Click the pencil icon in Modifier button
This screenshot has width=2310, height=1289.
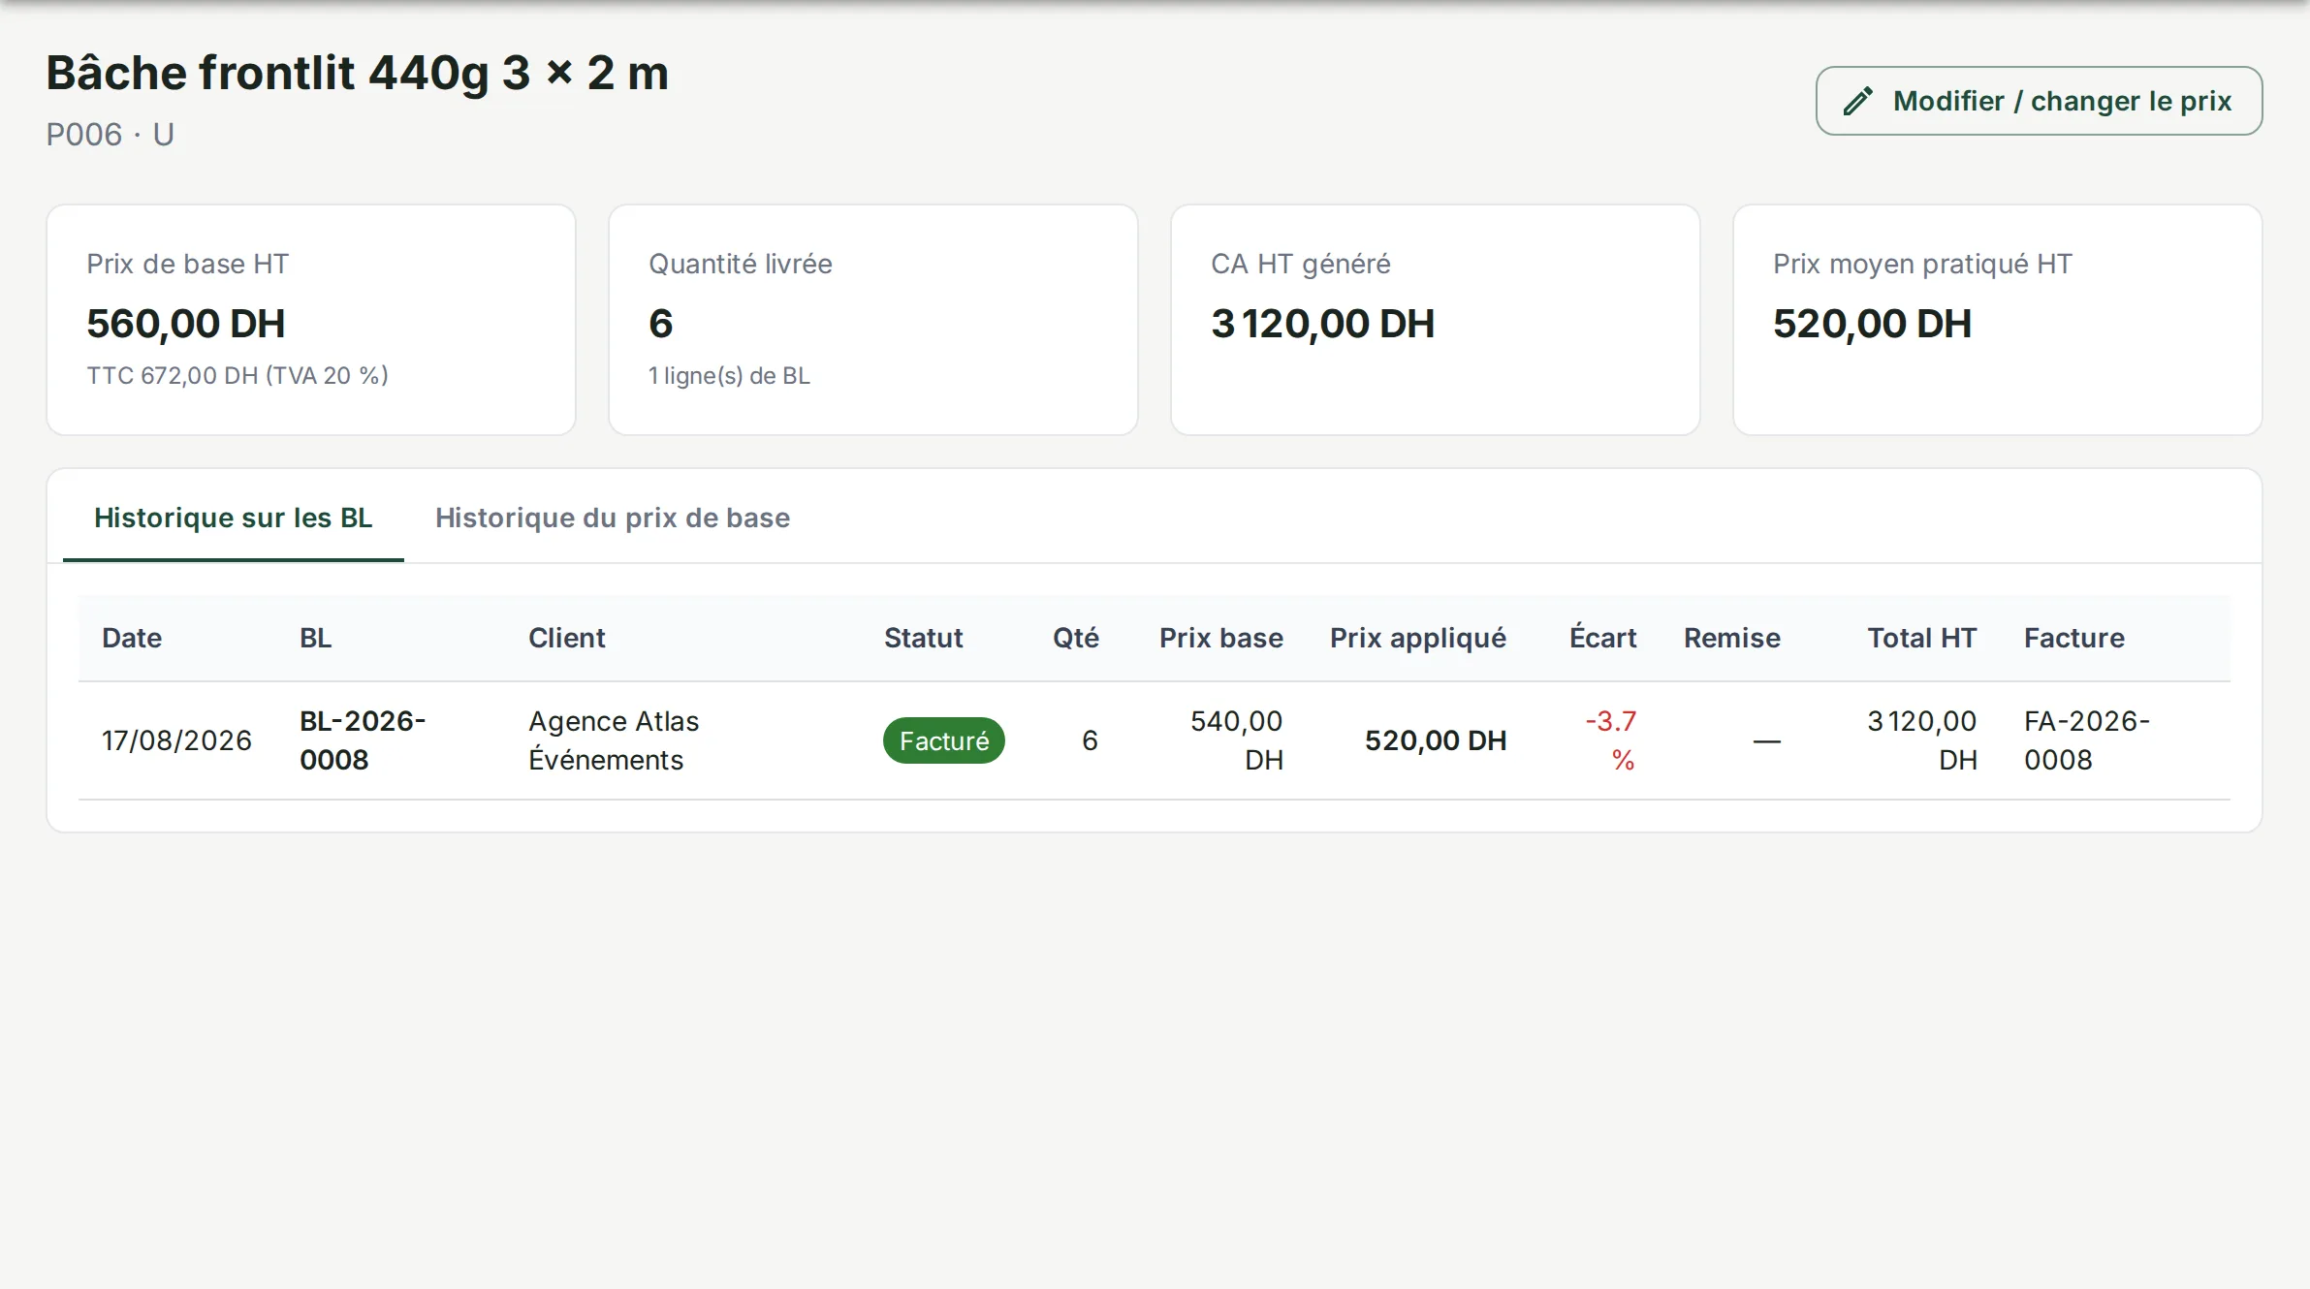click(x=1857, y=101)
